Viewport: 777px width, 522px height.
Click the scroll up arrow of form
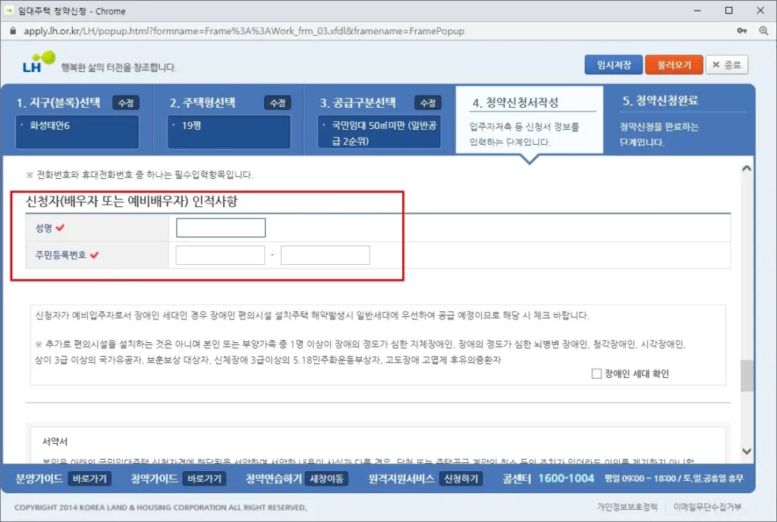pos(747,168)
